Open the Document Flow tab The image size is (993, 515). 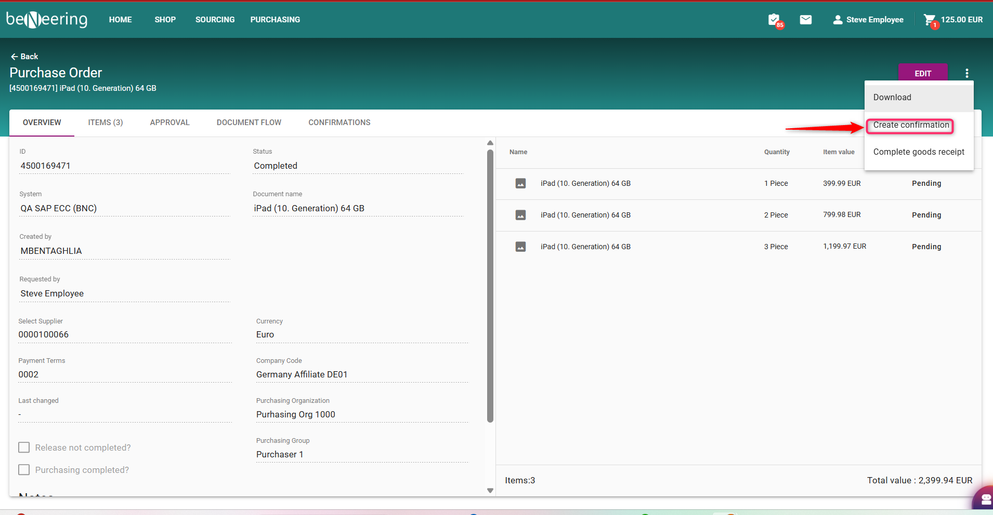click(x=249, y=123)
